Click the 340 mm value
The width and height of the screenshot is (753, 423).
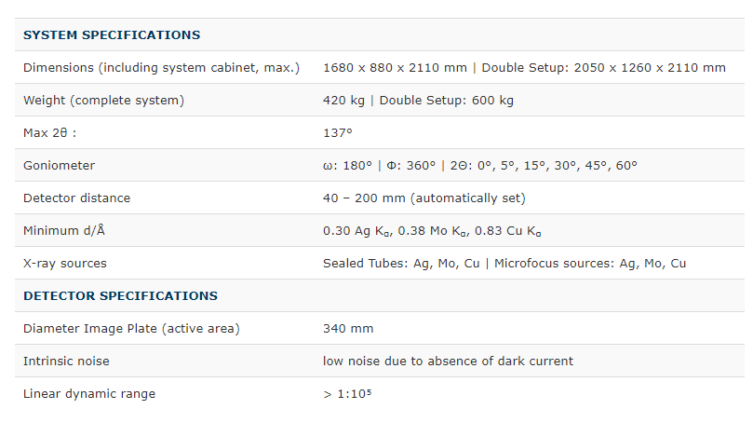point(348,329)
